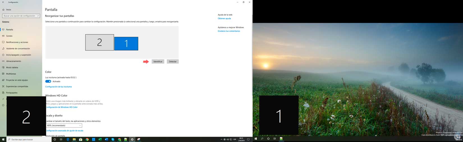Click the ESP language indicator
Image resolution: width=463 pixels, height=142 pixels.
[235, 139]
